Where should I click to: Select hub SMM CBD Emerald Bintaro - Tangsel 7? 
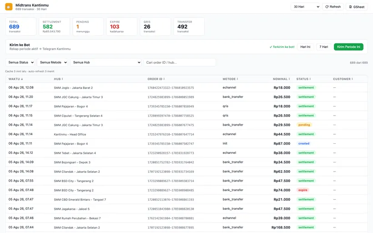pyautogui.click(x=80, y=200)
